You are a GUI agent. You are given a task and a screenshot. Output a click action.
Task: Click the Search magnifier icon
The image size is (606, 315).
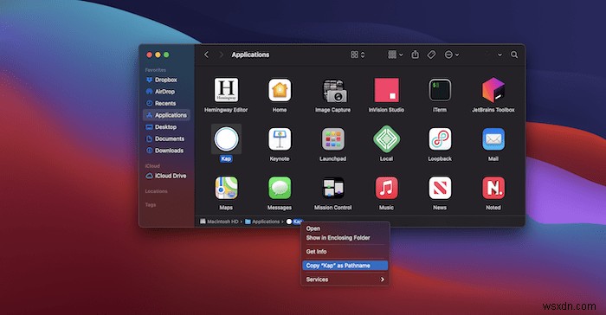tap(514, 55)
